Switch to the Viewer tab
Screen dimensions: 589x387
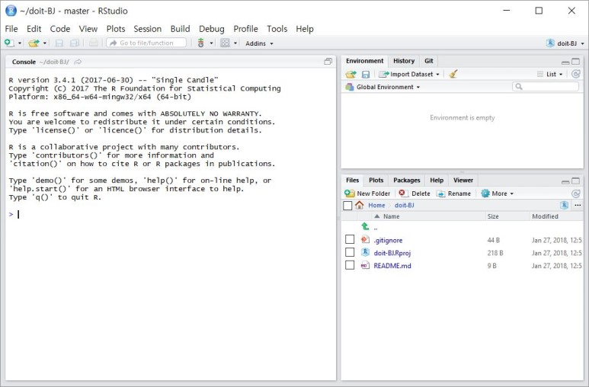click(x=463, y=181)
